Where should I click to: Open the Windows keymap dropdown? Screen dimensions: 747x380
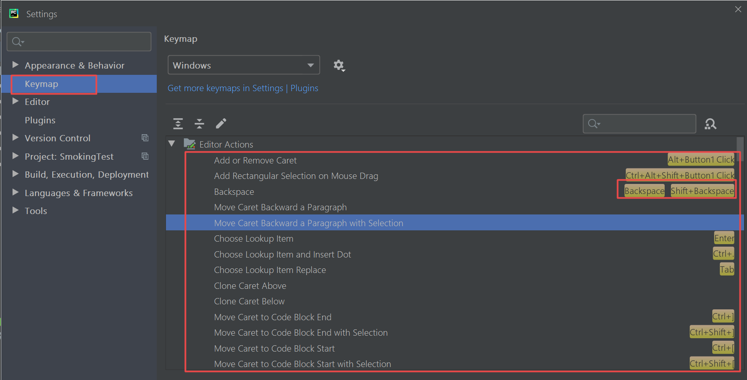(x=244, y=65)
